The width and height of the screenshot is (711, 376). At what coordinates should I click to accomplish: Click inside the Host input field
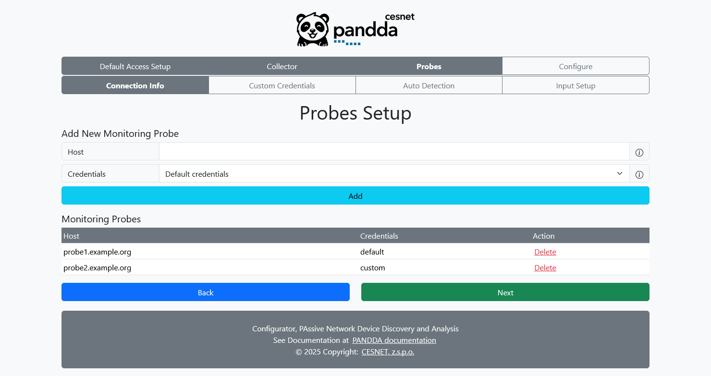point(394,151)
